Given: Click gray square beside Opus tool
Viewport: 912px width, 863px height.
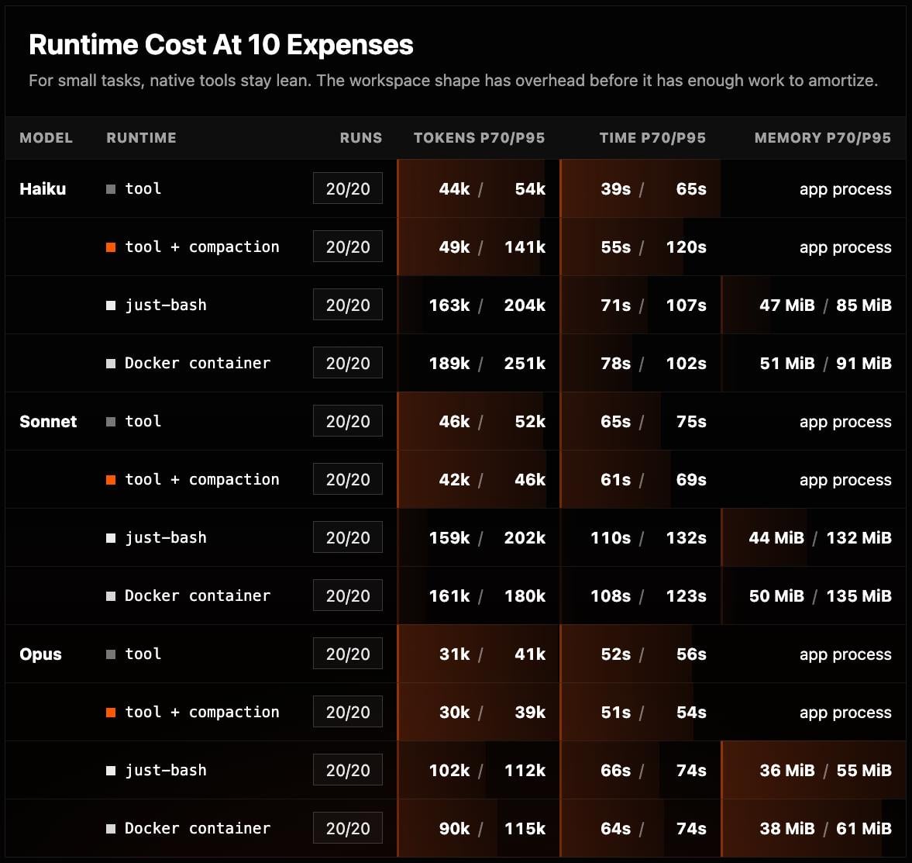Looking at the screenshot, I should tap(111, 654).
